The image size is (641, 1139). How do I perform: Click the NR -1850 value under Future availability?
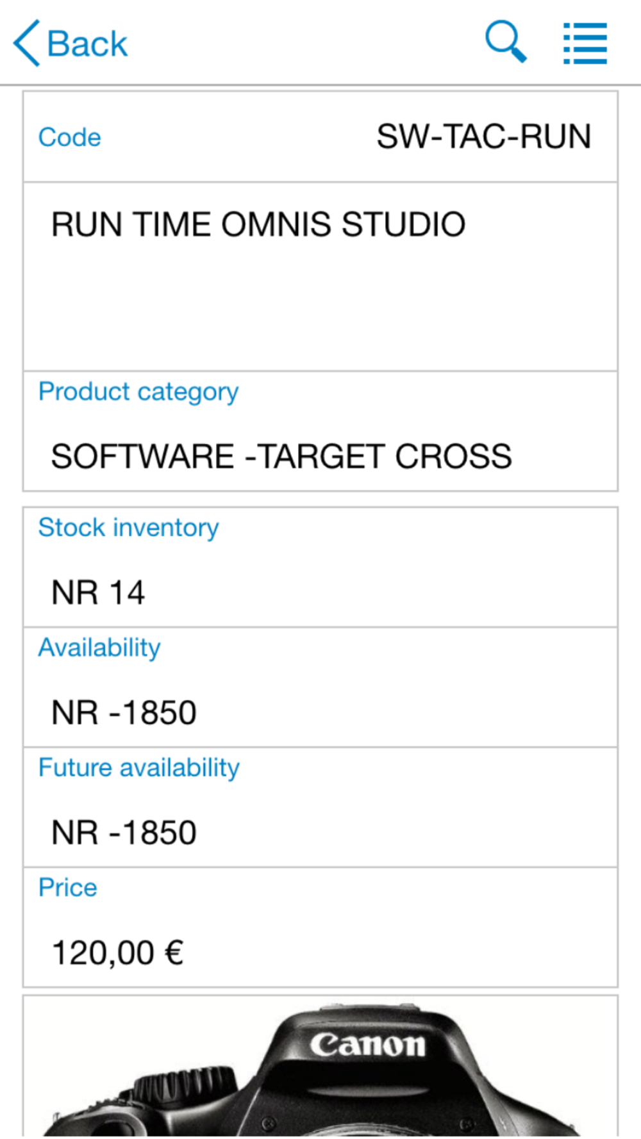(124, 833)
